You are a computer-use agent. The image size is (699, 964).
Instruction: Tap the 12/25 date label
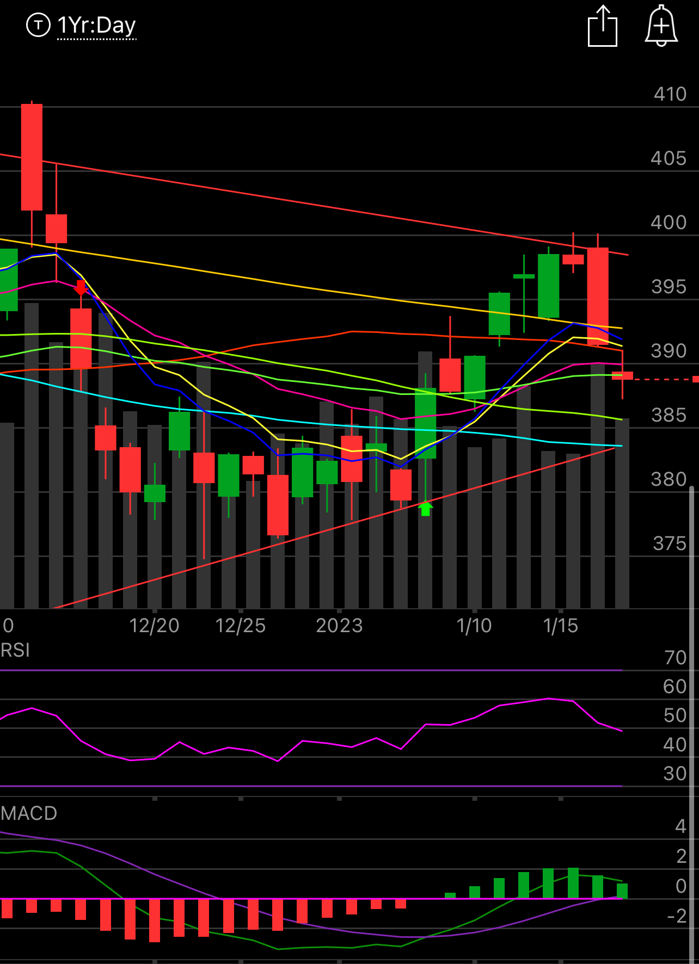[x=241, y=626]
